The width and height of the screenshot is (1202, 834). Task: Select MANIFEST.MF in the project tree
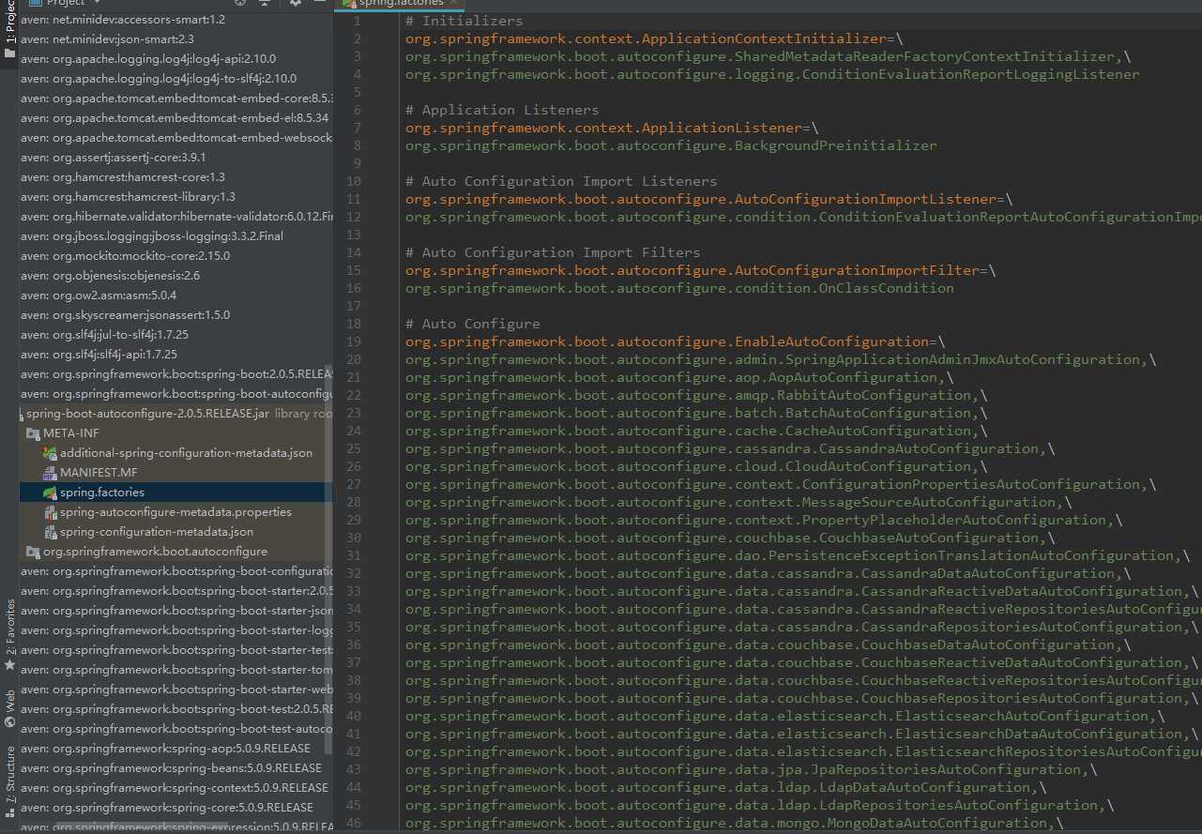pos(99,473)
